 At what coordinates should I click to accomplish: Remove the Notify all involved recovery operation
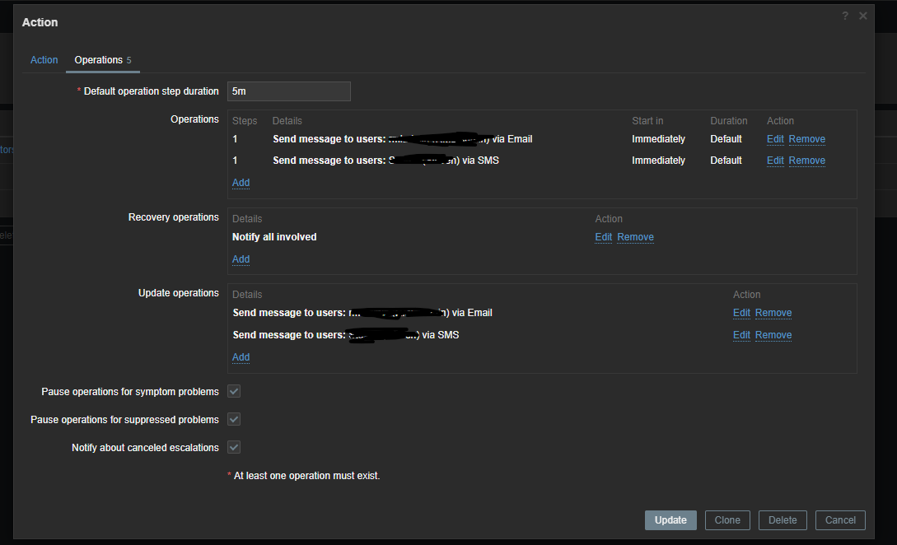(x=635, y=237)
